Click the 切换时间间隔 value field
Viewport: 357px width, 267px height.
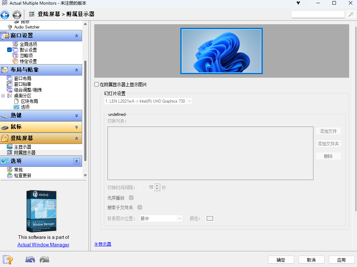147,187
